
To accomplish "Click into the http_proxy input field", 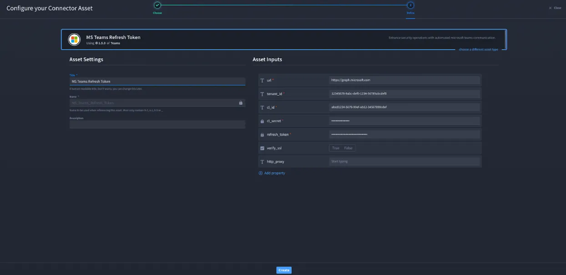I will (404, 162).
